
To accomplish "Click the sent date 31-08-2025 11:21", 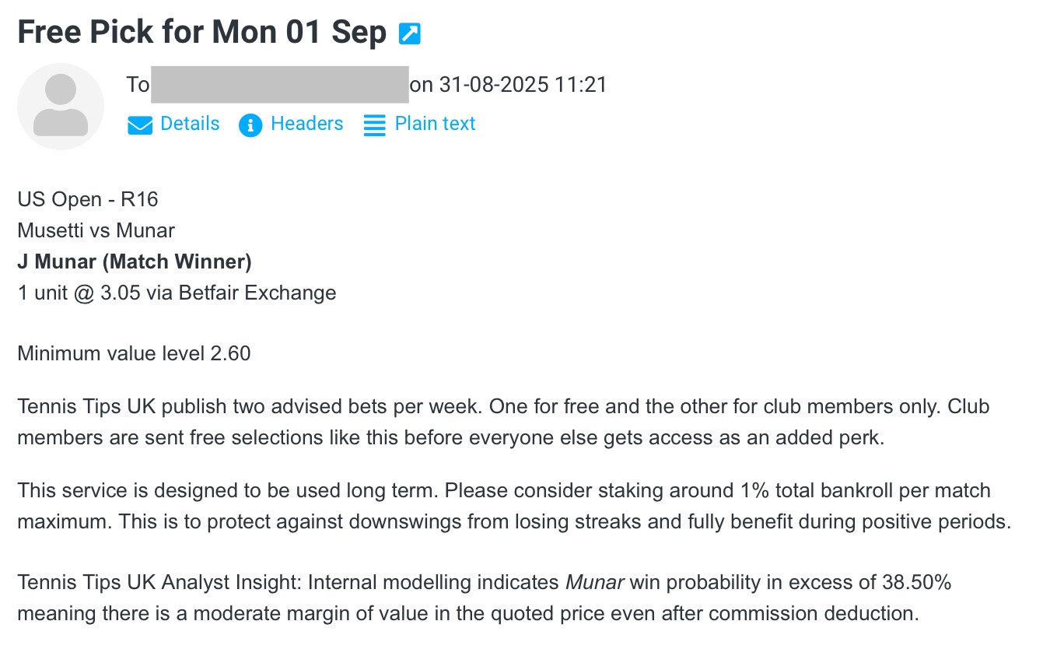I will tap(523, 85).
